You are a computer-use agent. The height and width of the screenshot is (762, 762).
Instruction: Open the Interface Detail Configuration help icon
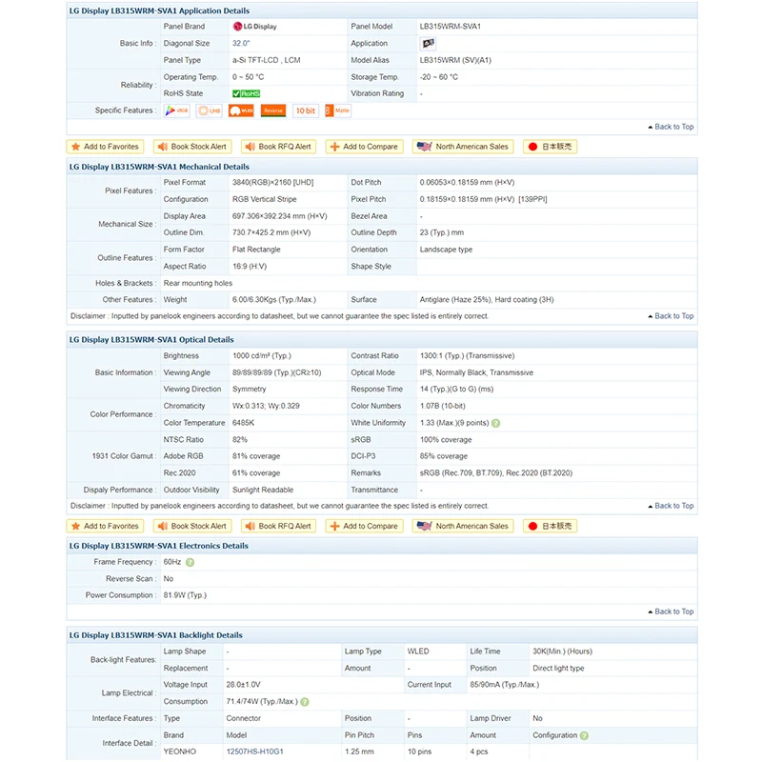(584, 735)
